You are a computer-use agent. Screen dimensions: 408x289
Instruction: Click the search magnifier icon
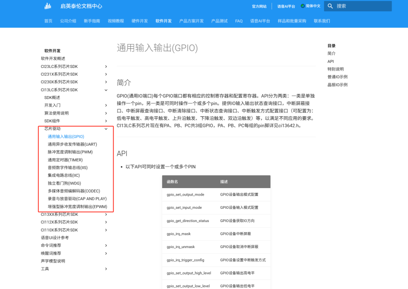(330, 6)
